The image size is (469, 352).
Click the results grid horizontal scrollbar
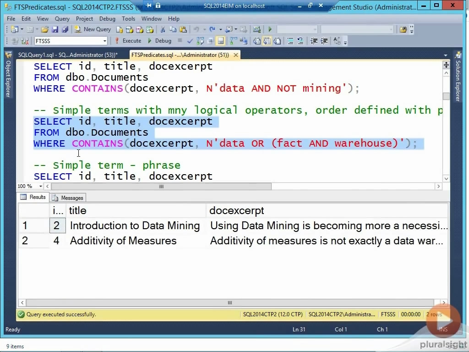pos(230,302)
